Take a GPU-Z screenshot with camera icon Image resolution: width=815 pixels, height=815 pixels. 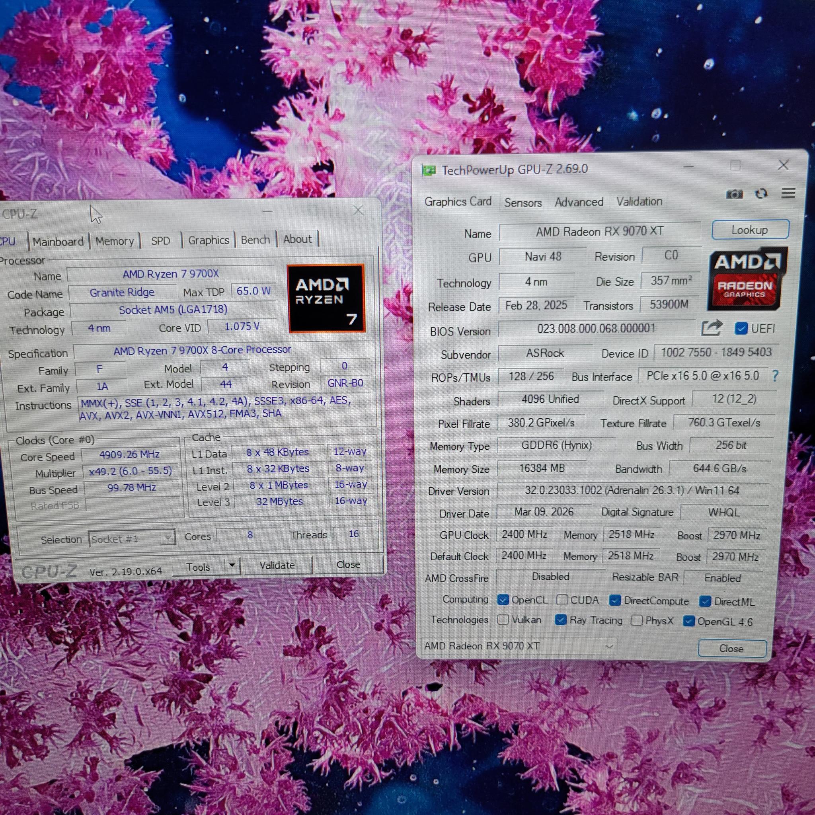[x=735, y=194]
